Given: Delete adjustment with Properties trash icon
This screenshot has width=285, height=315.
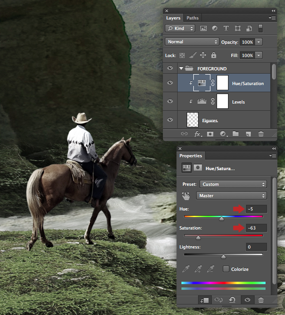Looking at the screenshot, I should 261,300.
